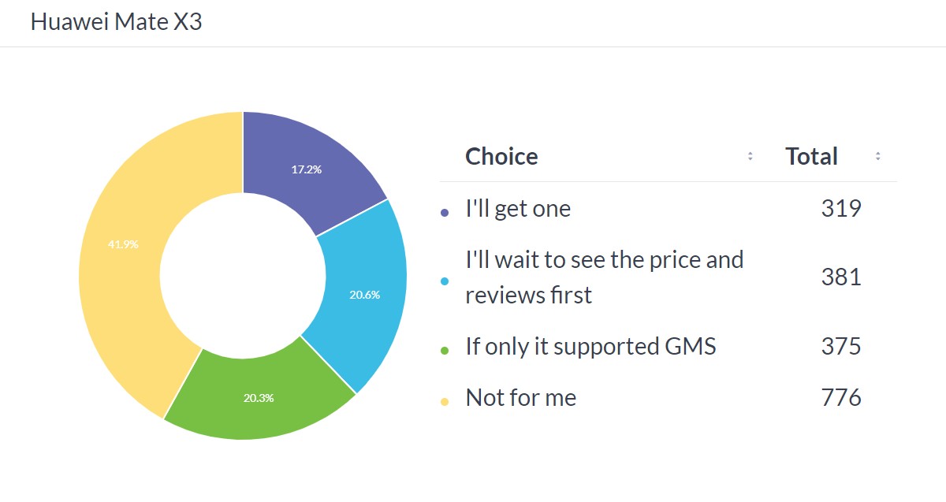Sort table by Total header
946x502 pixels.
pyautogui.click(x=811, y=156)
